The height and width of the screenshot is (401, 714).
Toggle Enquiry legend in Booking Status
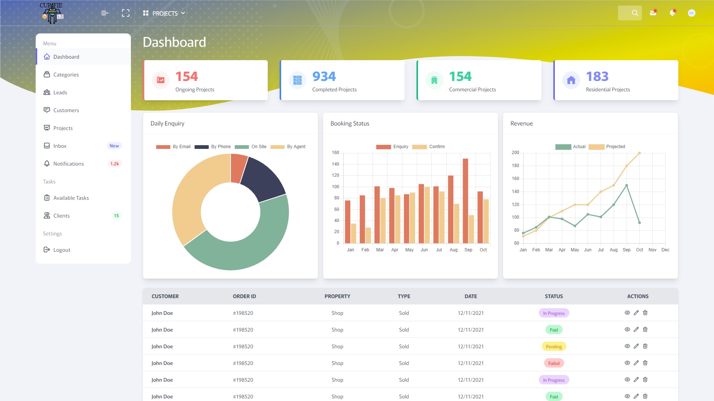pyautogui.click(x=392, y=147)
